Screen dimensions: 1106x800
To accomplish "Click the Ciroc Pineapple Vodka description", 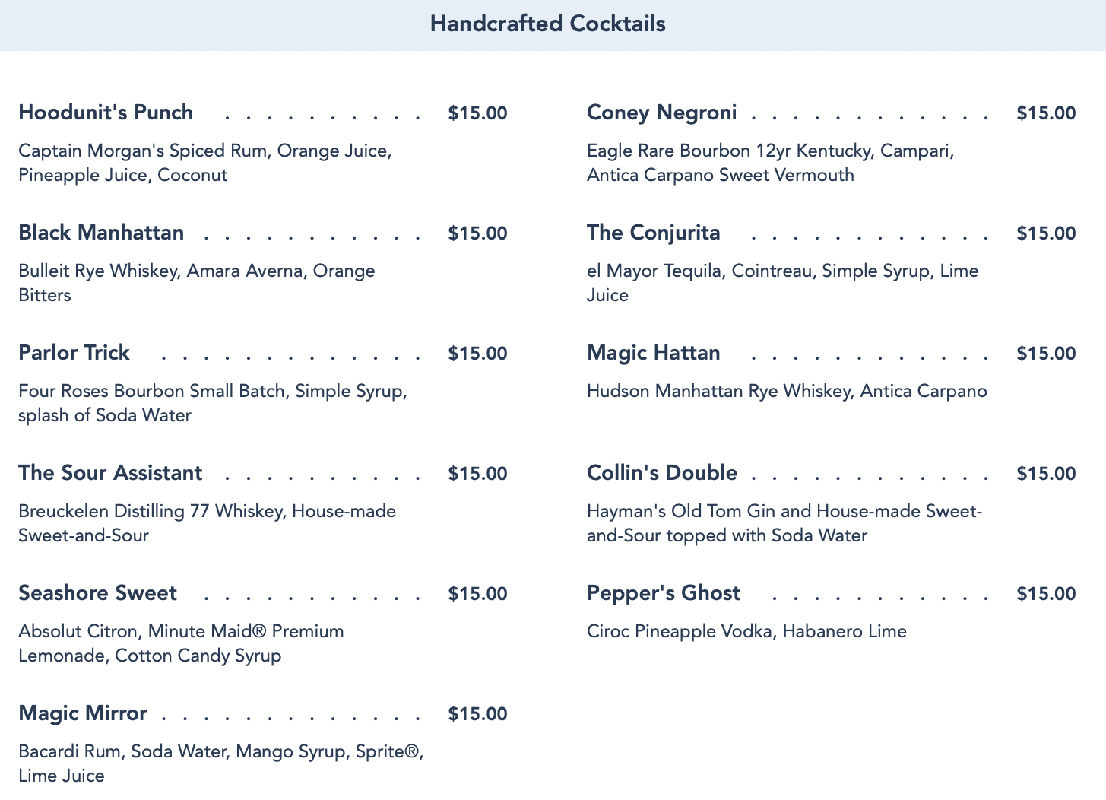I will click(x=746, y=631).
